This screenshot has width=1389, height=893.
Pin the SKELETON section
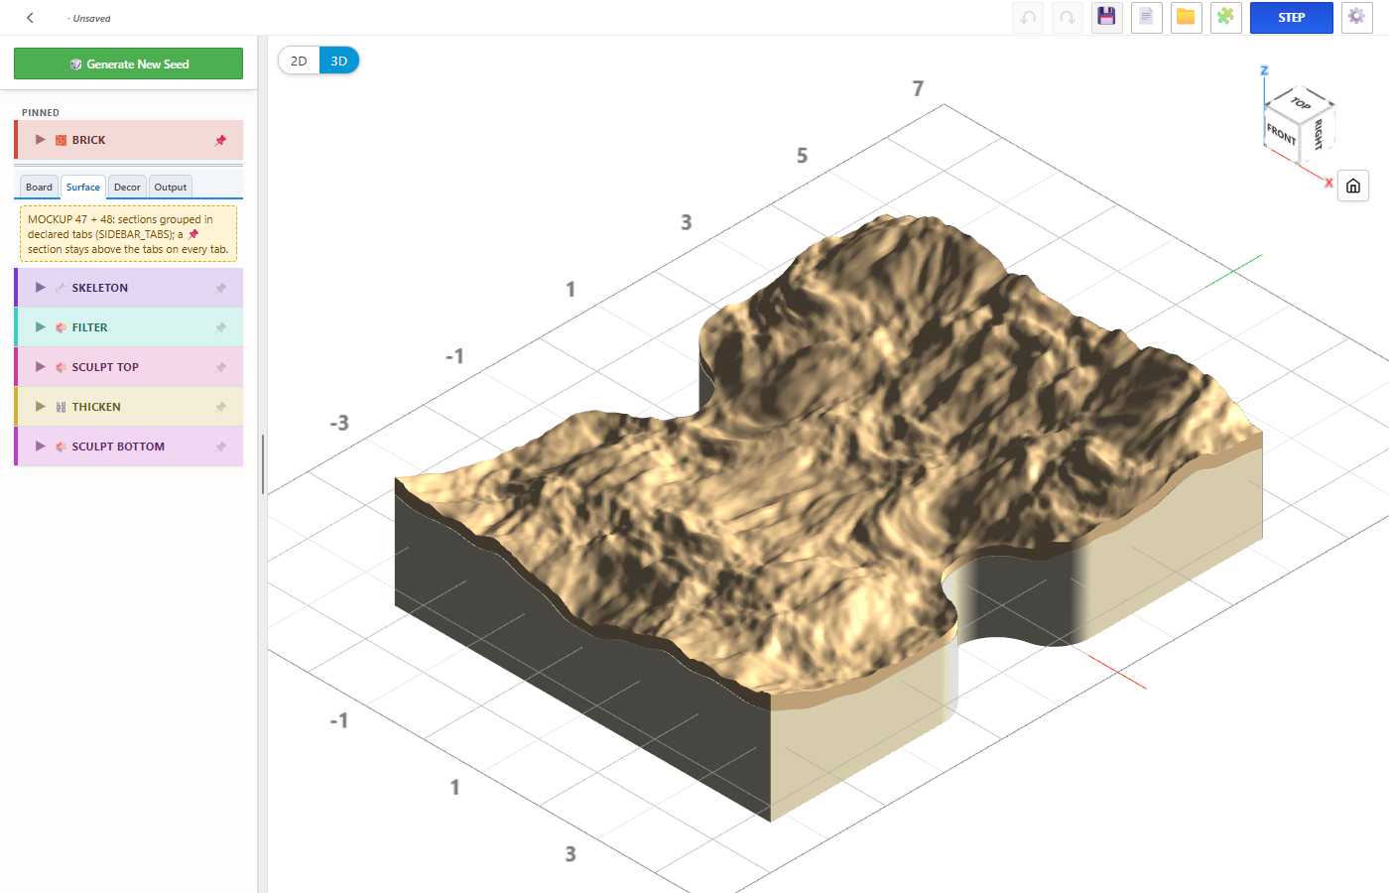(x=220, y=288)
